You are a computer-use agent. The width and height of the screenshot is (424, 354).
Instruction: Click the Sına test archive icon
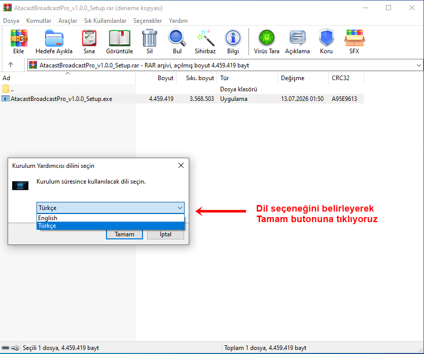coord(89,38)
